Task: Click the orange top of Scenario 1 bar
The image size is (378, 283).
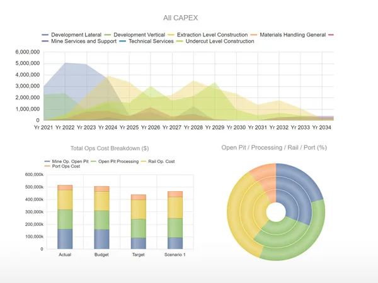Action: 175,194
